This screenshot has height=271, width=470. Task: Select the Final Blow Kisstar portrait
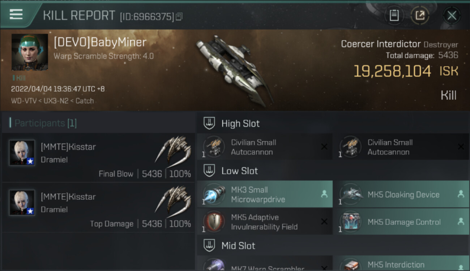(22, 153)
